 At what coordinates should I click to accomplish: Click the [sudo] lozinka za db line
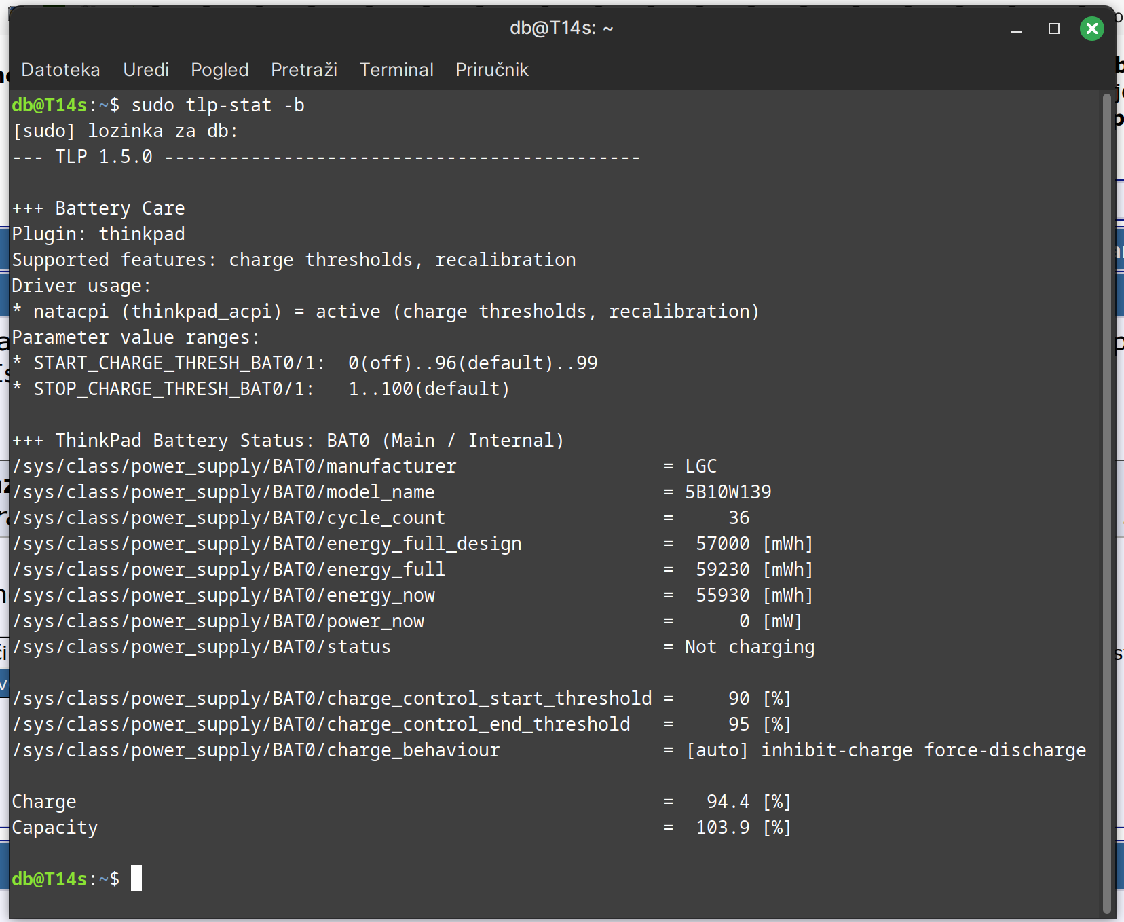point(126,131)
